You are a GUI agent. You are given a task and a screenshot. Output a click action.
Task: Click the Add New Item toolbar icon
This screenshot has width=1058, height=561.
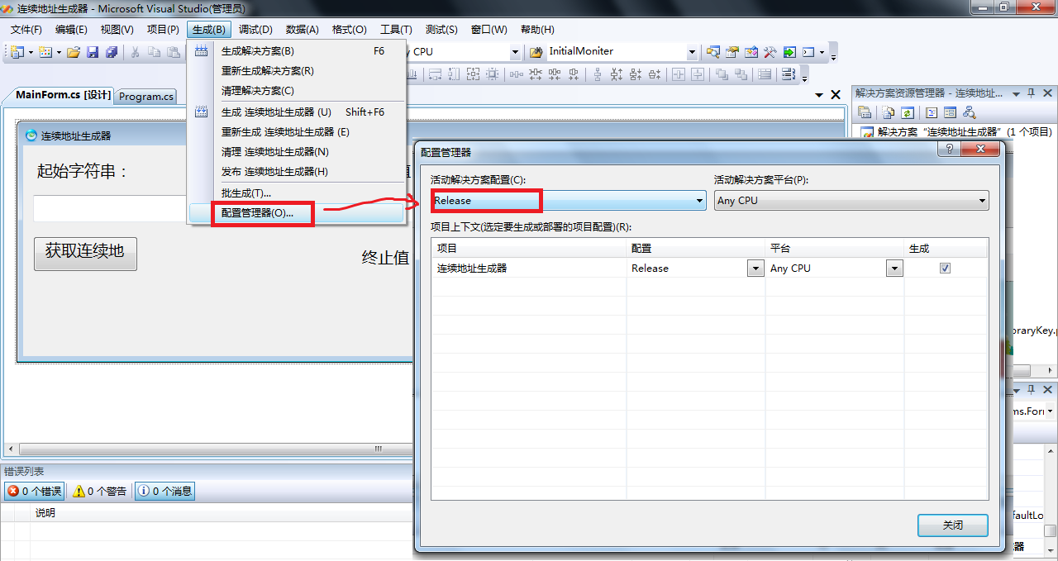pyautogui.click(x=45, y=52)
